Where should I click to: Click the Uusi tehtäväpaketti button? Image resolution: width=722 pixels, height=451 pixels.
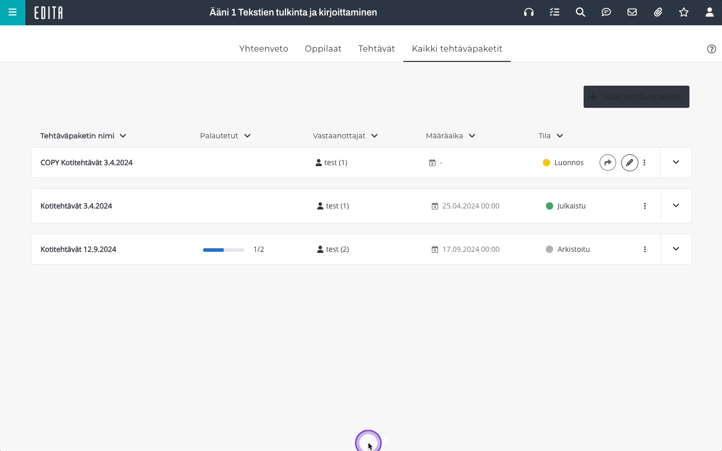pos(636,96)
